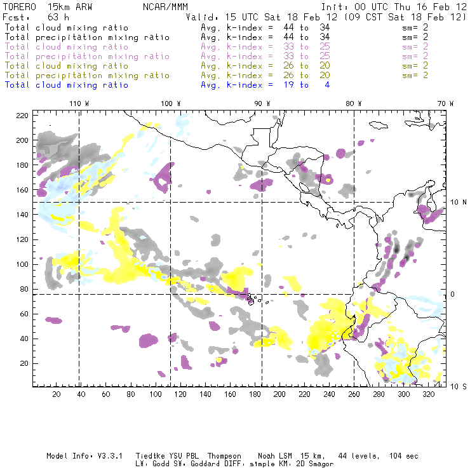Select the blue 'Total cloud mixing ratio' legend line
The height and width of the screenshot is (470, 470).
point(67,85)
